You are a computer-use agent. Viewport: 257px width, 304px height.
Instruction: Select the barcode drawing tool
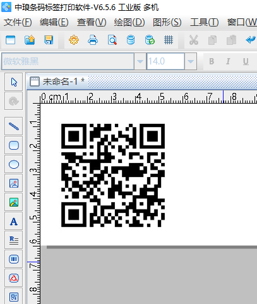[14, 259]
